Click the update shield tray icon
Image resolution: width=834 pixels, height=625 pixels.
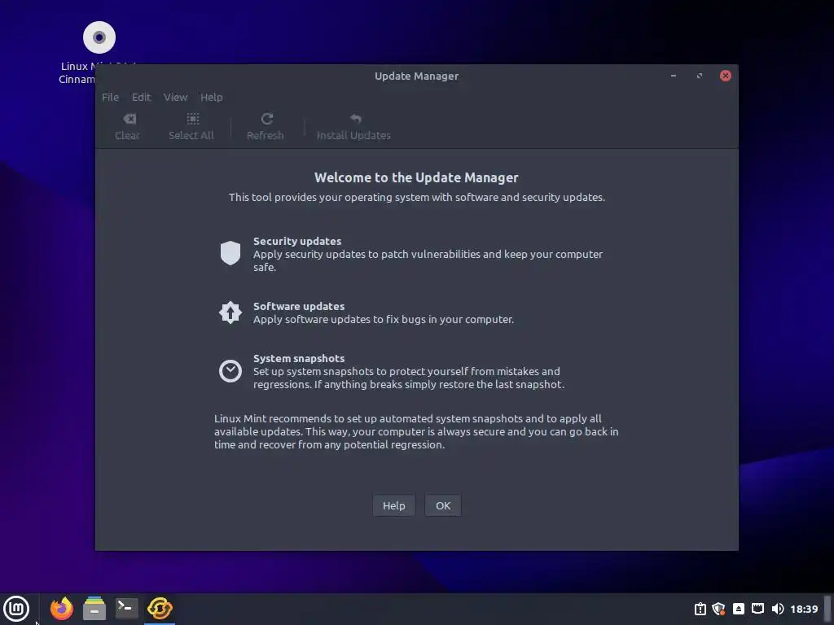click(x=718, y=609)
